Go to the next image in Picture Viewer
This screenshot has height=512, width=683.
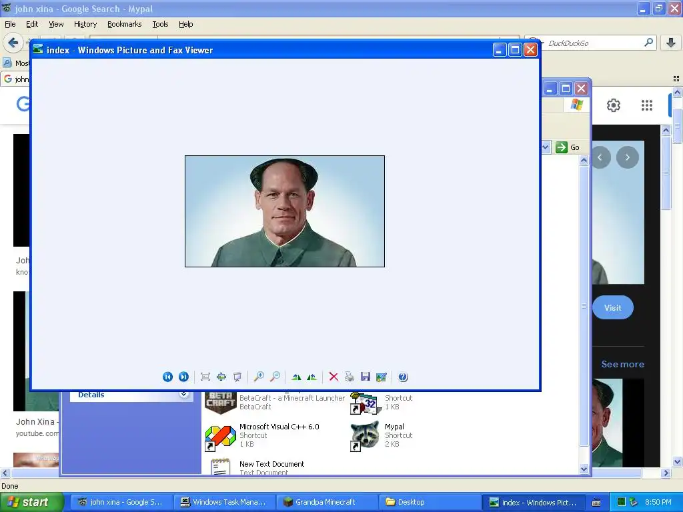click(x=184, y=377)
